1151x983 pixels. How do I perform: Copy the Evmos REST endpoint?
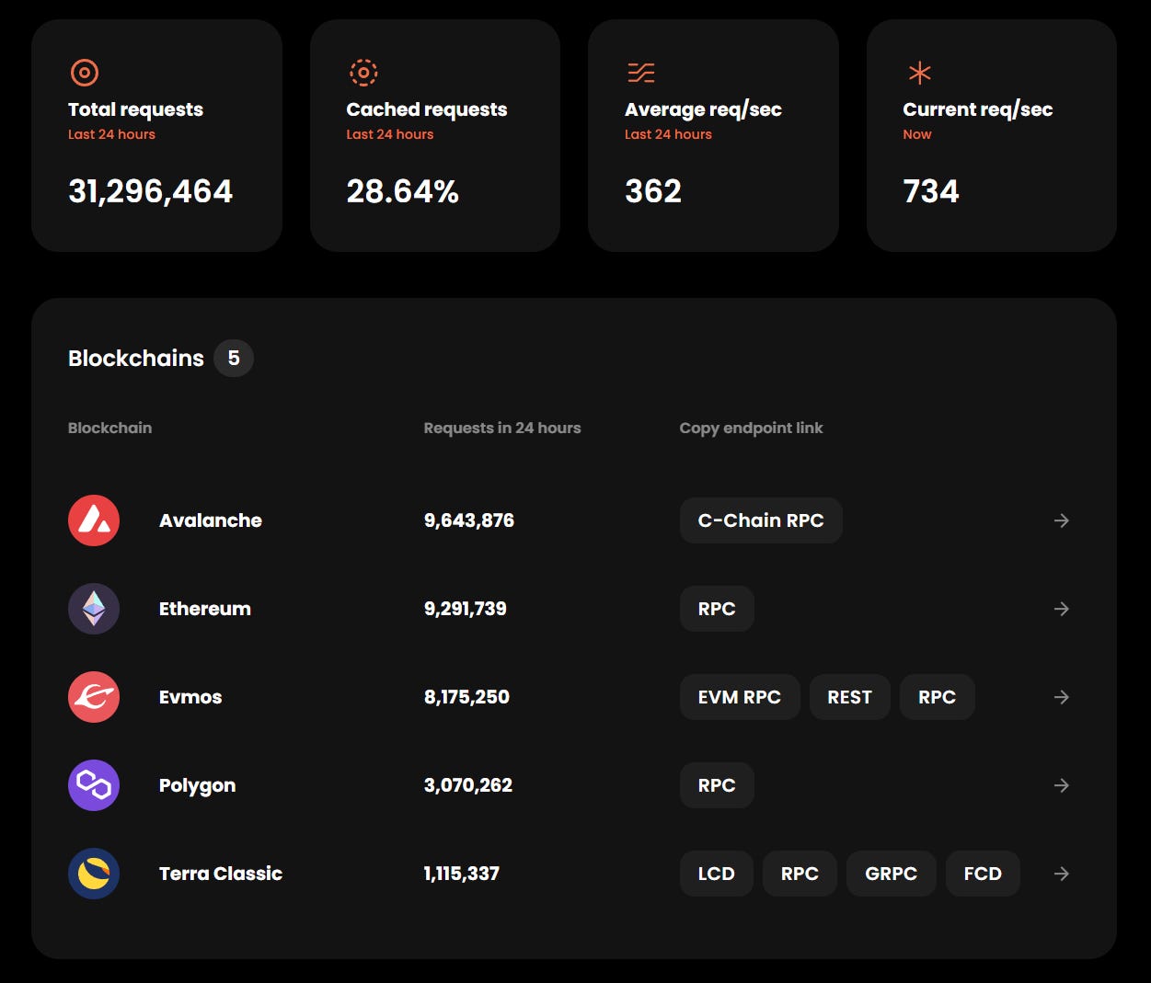(849, 696)
